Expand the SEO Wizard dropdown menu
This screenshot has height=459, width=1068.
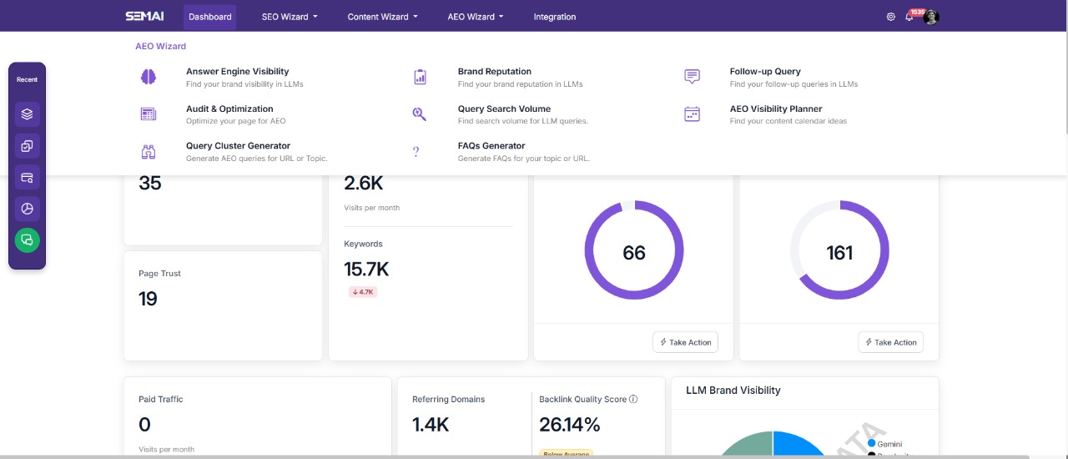click(x=290, y=17)
